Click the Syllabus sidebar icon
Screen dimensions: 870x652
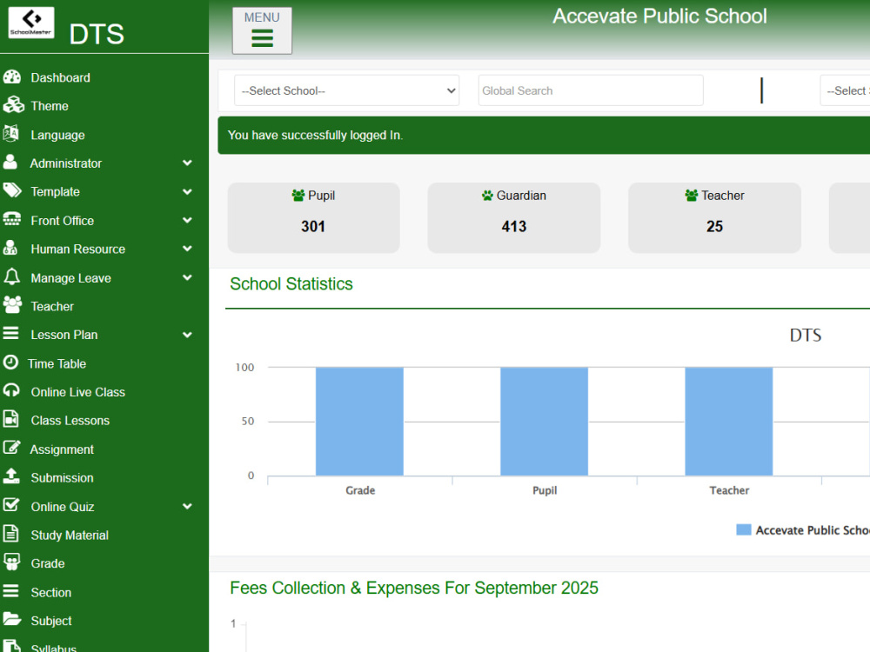point(11,647)
